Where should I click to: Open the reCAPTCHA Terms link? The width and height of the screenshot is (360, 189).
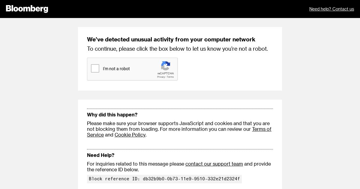click(170, 77)
